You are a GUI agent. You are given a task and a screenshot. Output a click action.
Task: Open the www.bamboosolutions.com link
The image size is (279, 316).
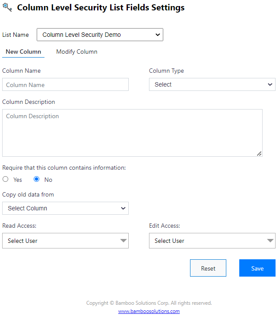pos(149,311)
